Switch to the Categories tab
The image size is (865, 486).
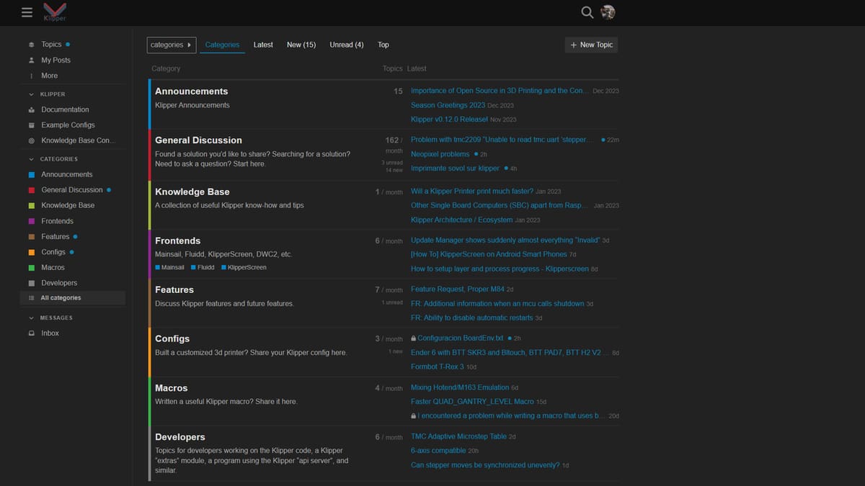pyautogui.click(x=222, y=45)
